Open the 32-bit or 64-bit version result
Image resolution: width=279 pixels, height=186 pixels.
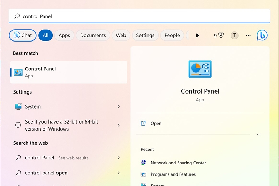tap(68, 125)
